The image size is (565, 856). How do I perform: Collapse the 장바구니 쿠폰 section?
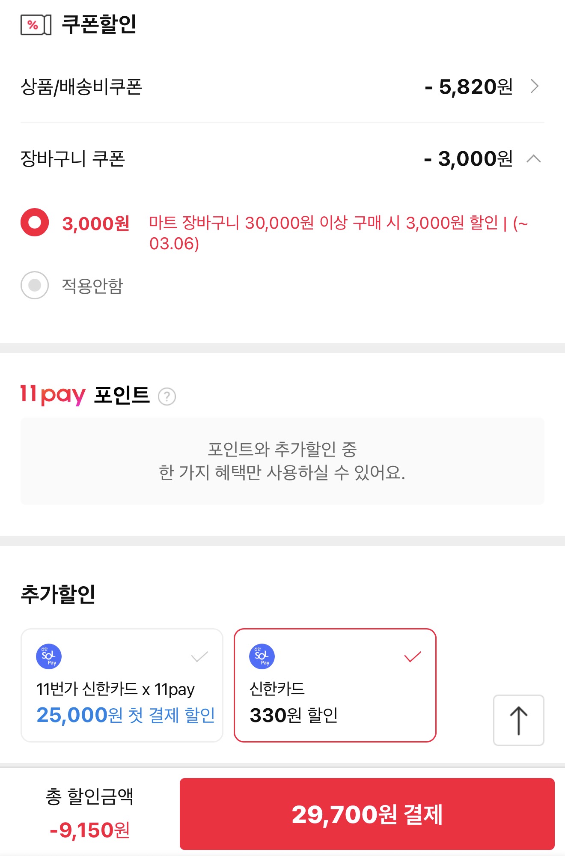coord(533,159)
